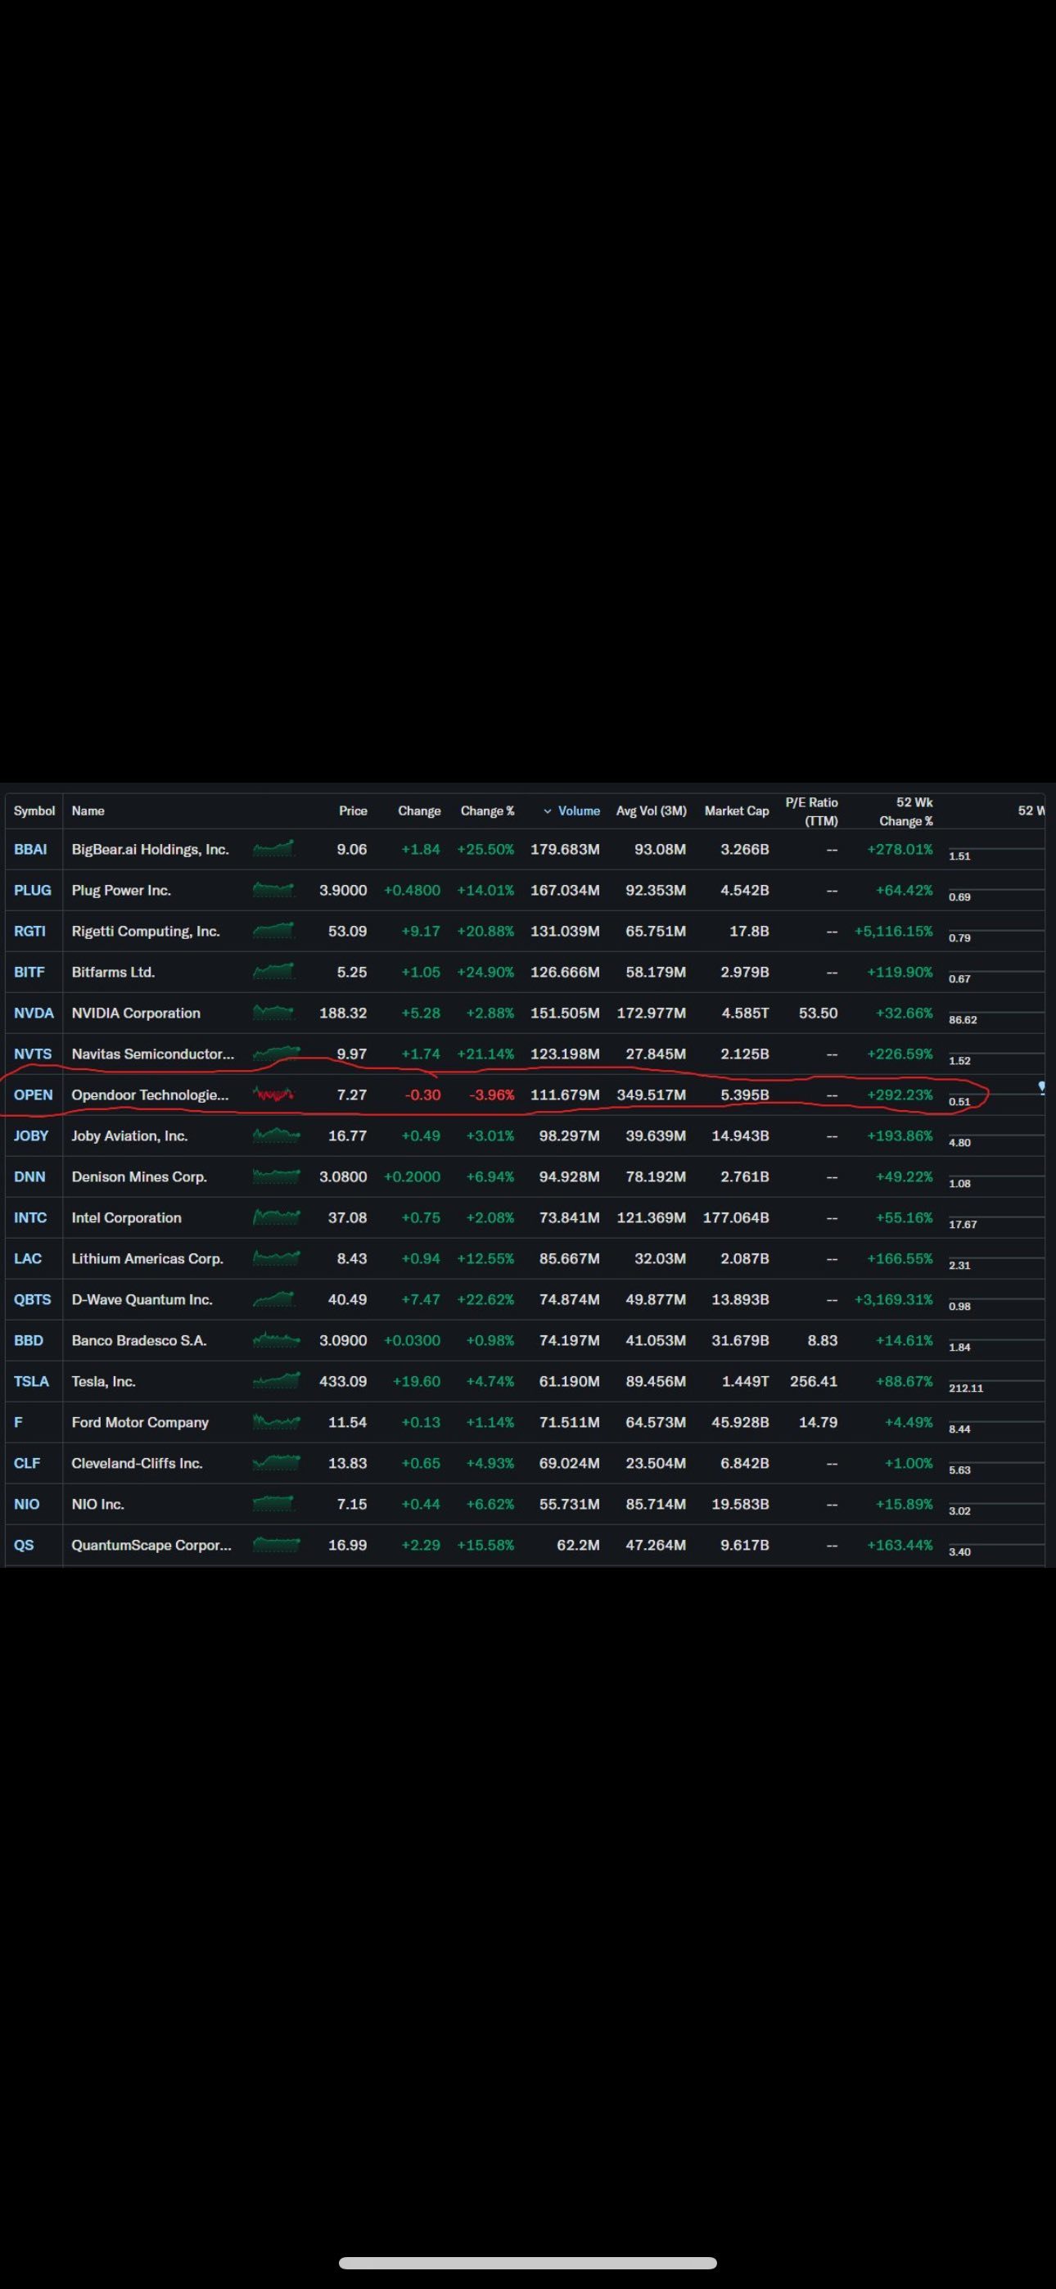The height and width of the screenshot is (2289, 1056).
Task: Click the Joby Aviation sparkline chart
Action: click(x=277, y=1135)
